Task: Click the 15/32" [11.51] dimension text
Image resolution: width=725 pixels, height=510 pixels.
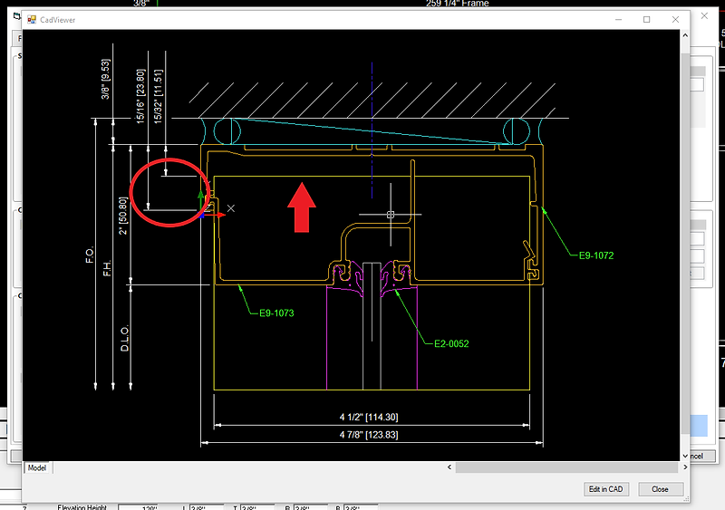Action: (x=158, y=96)
